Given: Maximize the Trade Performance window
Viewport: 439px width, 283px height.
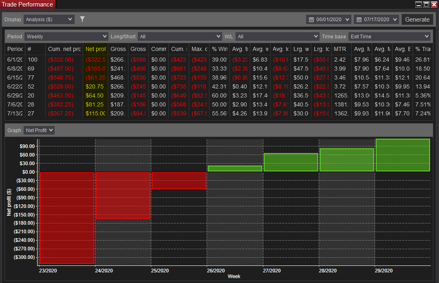Looking at the screenshot, I should pyautogui.click(x=426, y=4).
